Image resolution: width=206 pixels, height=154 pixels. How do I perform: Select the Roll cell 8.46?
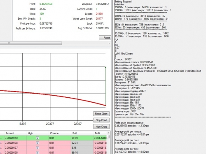82,147
